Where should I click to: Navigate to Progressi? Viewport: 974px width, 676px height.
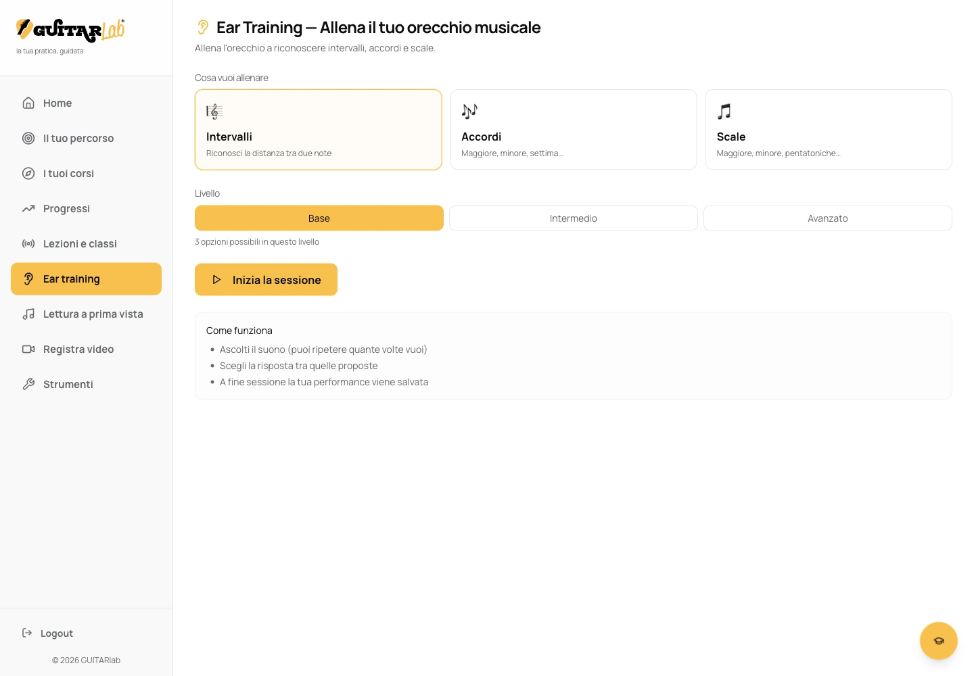click(86, 208)
